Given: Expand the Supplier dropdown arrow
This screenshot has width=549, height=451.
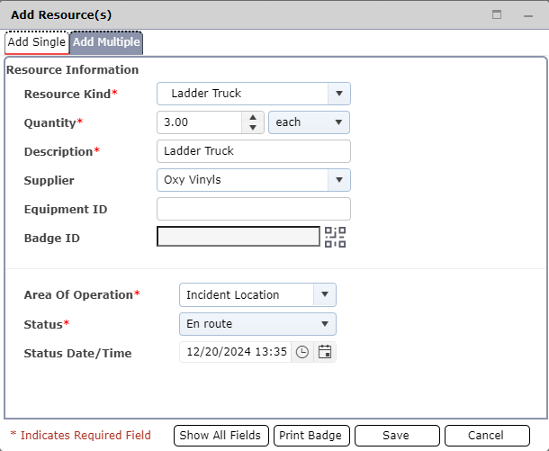Looking at the screenshot, I should [339, 180].
